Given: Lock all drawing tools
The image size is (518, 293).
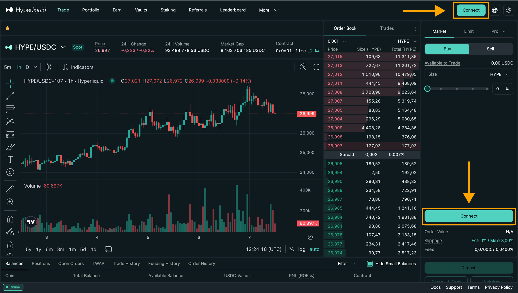Looking at the screenshot, I should (x=10, y=245).
